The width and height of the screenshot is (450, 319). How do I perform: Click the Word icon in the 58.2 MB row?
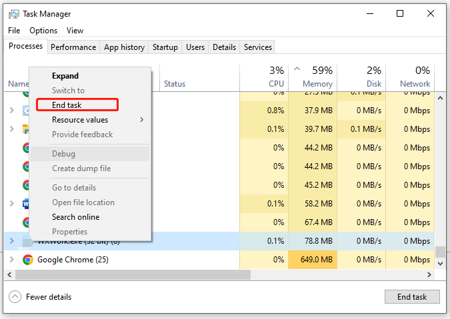click(25, 204)
